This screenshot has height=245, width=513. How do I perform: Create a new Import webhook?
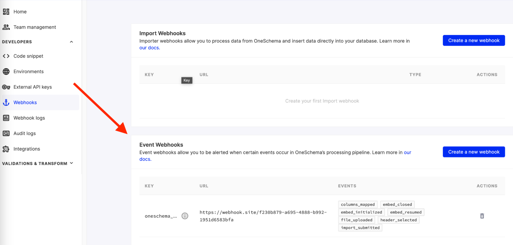(x=474, y=41)
